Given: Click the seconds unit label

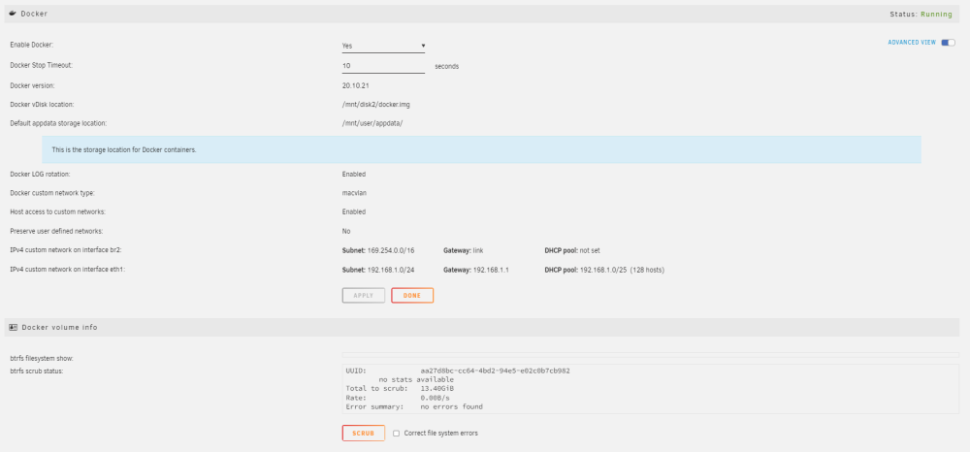Looking at the screenshot, I should (446, 66).
